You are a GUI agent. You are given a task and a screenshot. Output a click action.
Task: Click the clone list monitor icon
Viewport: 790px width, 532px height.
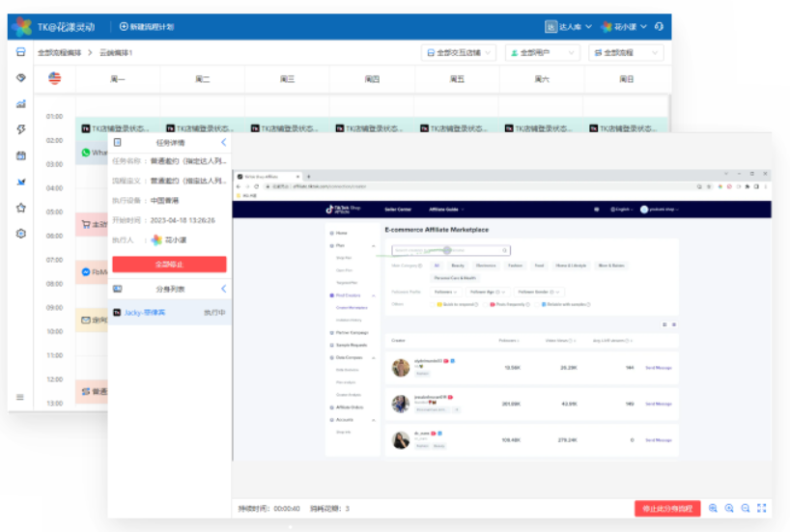point(118,289)
